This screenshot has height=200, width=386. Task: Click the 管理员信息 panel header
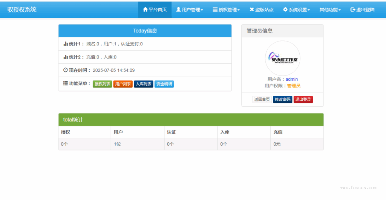click(282, 31)
